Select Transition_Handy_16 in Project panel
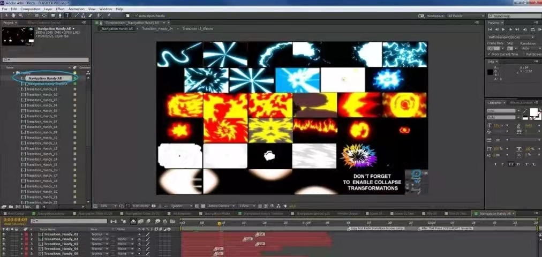 (x=41, y=170)
